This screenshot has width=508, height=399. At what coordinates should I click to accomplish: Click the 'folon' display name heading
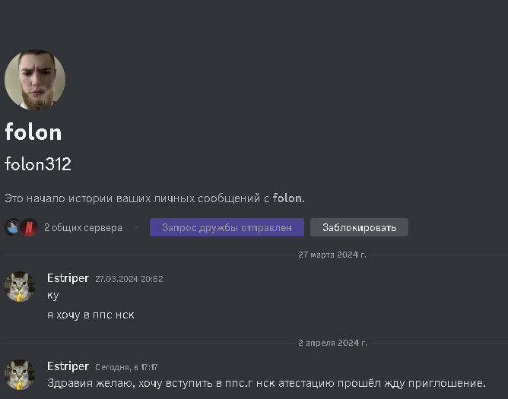[33, 132]
